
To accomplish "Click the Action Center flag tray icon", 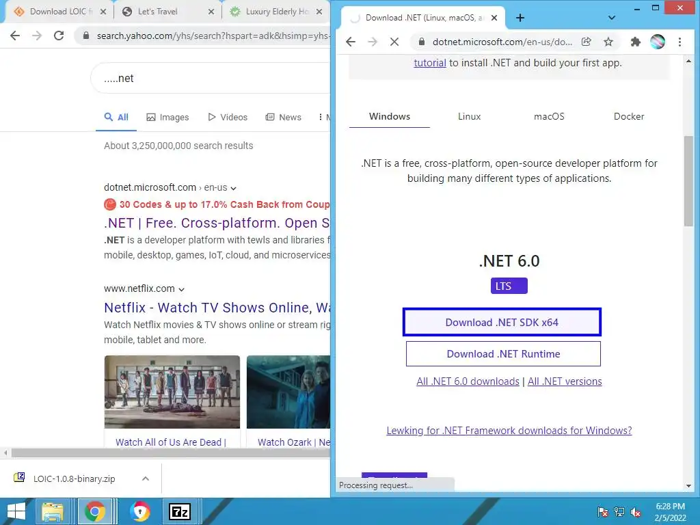I will [603, 512].
